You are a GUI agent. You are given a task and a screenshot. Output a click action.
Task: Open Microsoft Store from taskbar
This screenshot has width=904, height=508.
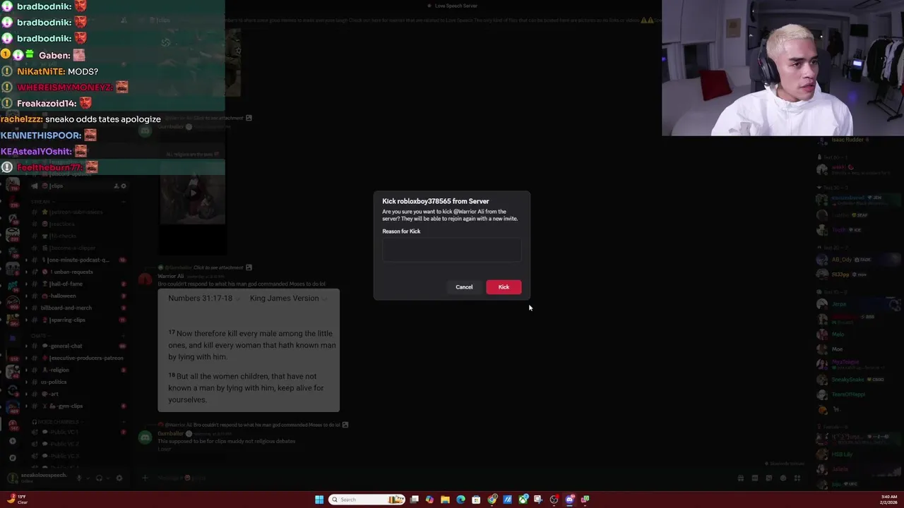point(476,500)
